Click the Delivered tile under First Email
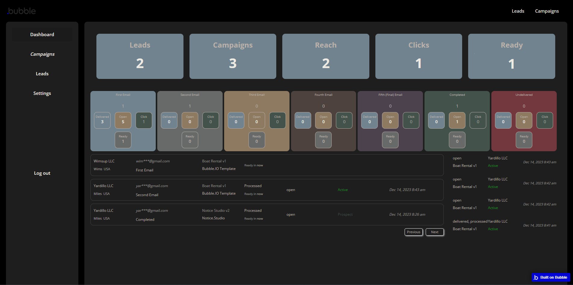Screen dimensions: 573x285 [x=102, y=120]
